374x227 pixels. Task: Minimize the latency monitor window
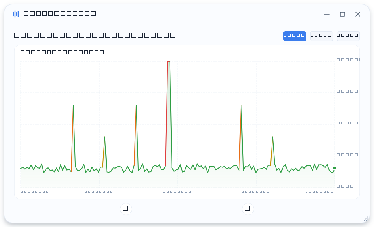tap(327, 14)
